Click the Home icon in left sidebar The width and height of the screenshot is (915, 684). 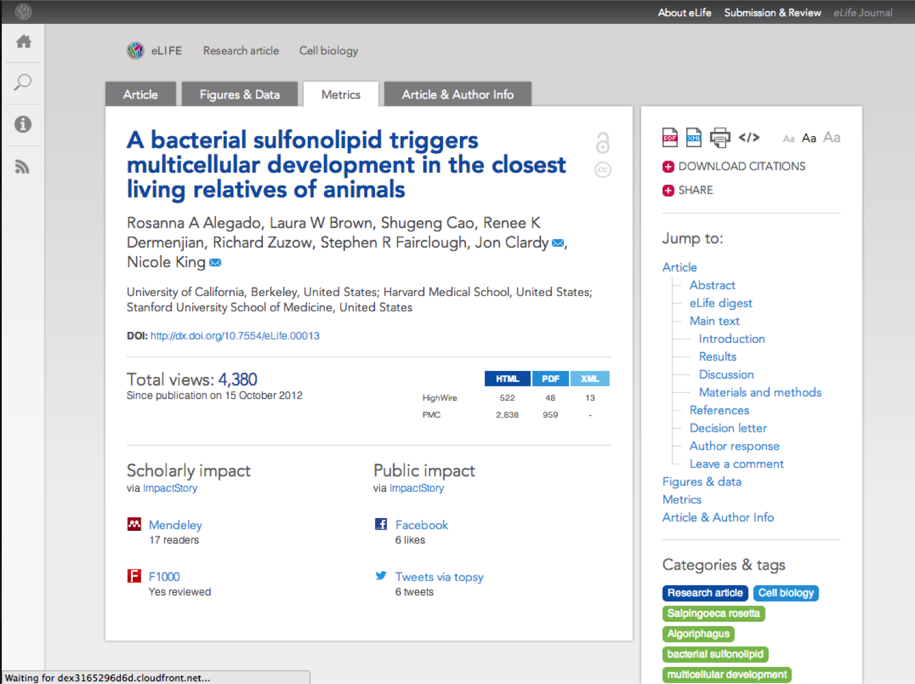[23, 41]
